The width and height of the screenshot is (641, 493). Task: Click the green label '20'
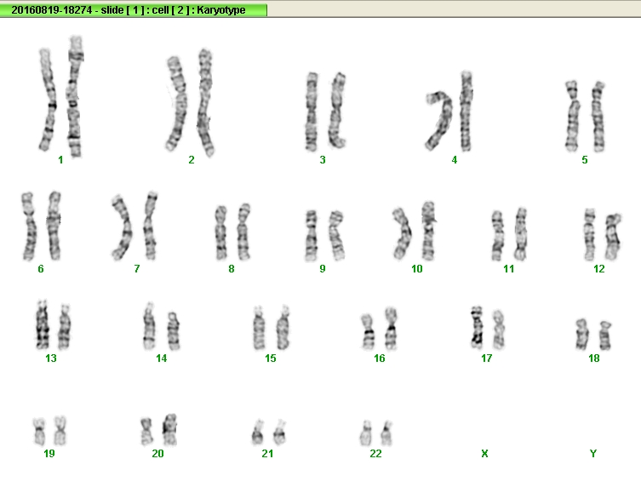(157, 454)
